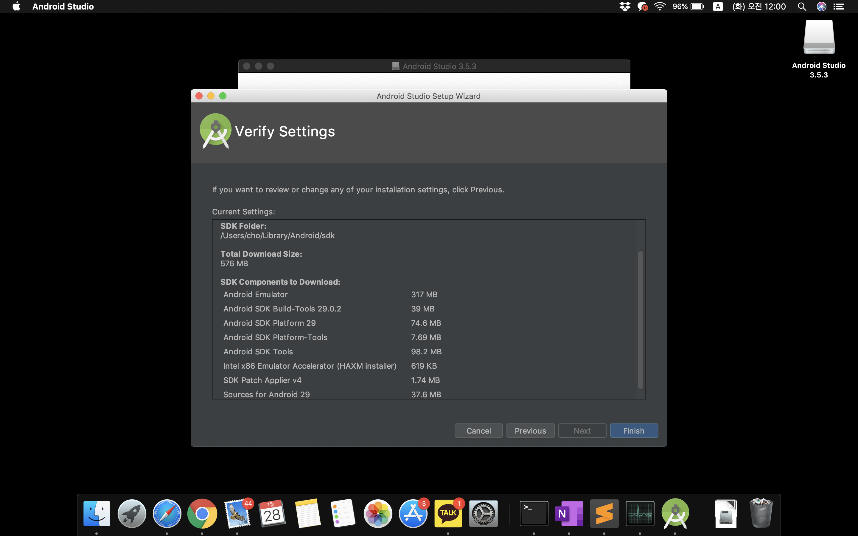Select the Android Studio 3.5.3 desktop disk
Viewport: 858px width, 536px height.
[819, 39]
